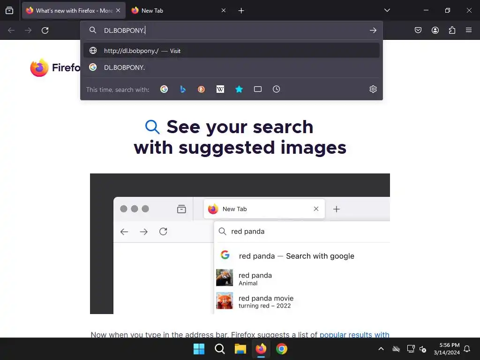
Task: Search history using the clock icon
Action: (277, 90)
